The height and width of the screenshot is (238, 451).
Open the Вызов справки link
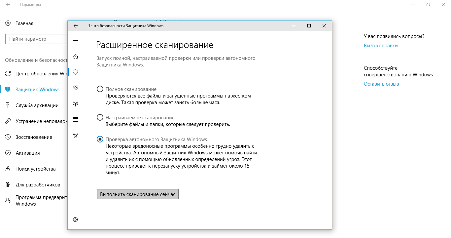click(x=381, y=46)
